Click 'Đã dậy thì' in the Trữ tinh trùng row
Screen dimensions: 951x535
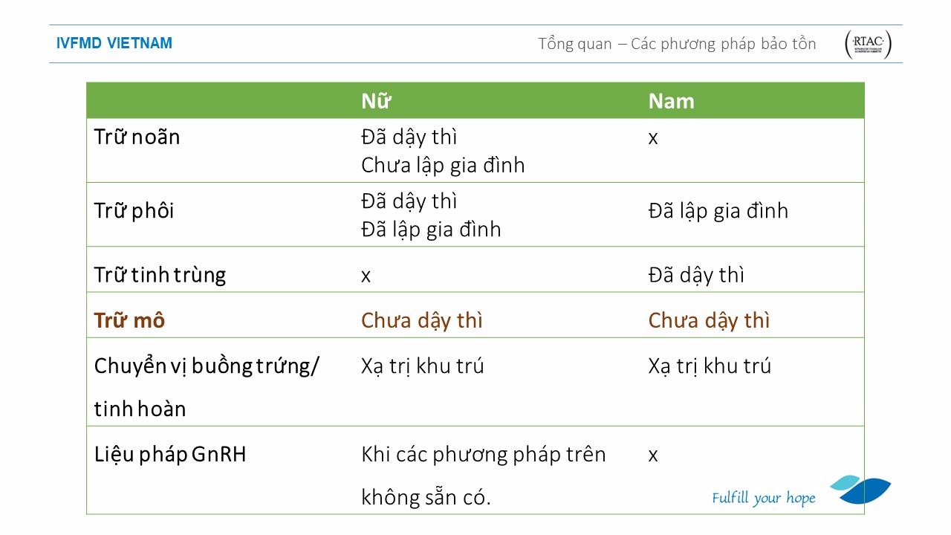(695, 275)
